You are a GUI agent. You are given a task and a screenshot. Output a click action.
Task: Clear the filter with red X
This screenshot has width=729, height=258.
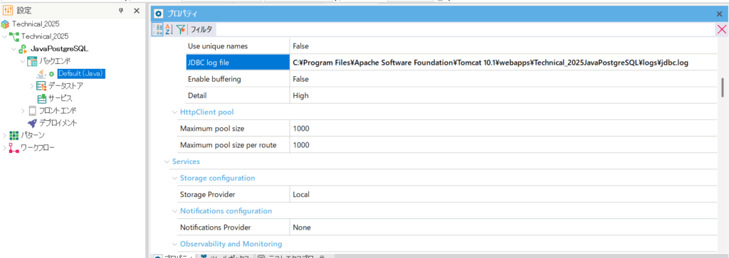click(722, 29)
